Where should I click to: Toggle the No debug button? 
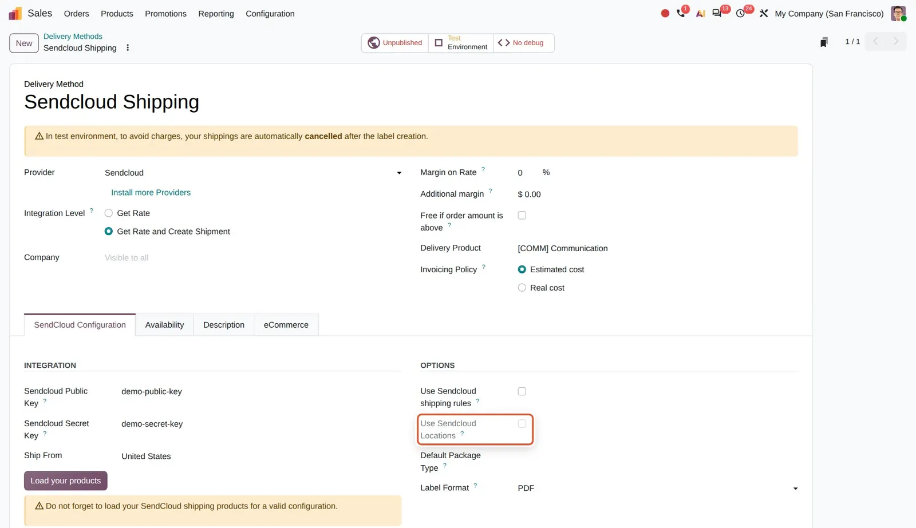coord(523,43)
